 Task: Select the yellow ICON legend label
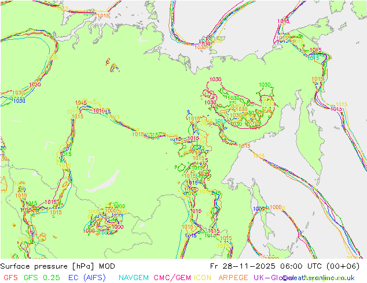click(x=203, y=278)
